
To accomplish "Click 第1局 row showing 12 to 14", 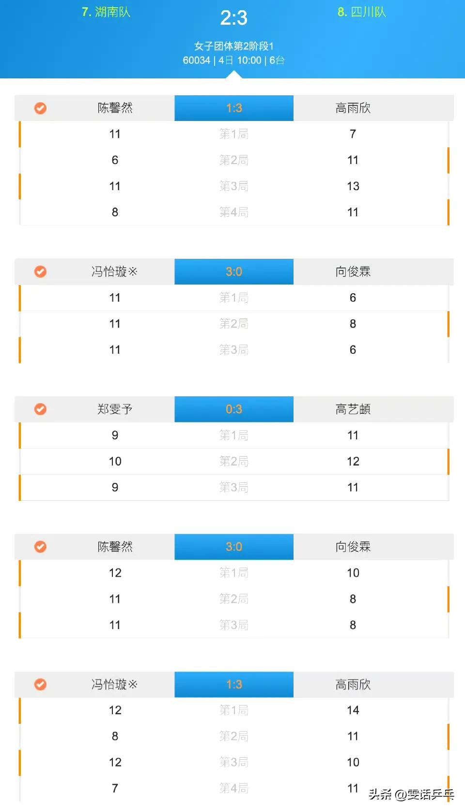I will 234,710.
